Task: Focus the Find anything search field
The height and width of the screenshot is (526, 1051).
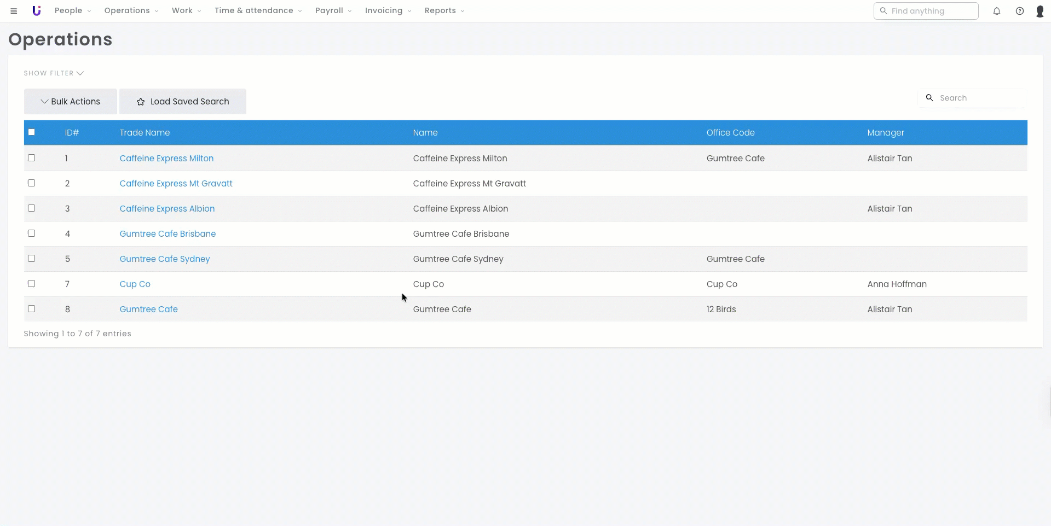Action: click(926, 11)
